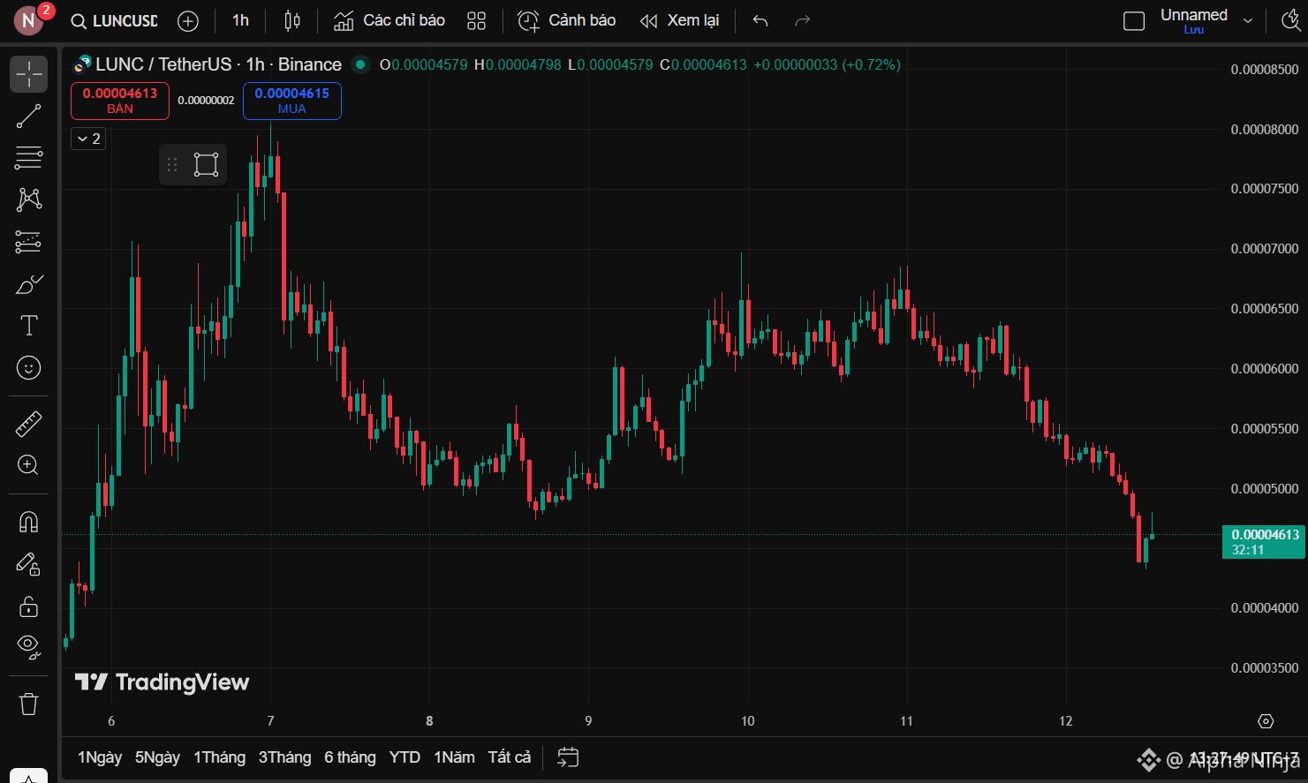Viewport: 1308px width, 783px height.
Task: Click the TradingView logo link
Action: pyautogui.click(x=163, y=682)
